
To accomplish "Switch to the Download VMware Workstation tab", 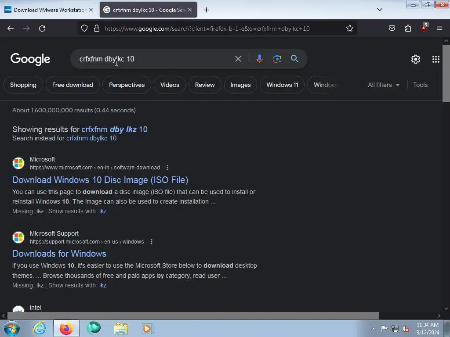I will [49, 10].
